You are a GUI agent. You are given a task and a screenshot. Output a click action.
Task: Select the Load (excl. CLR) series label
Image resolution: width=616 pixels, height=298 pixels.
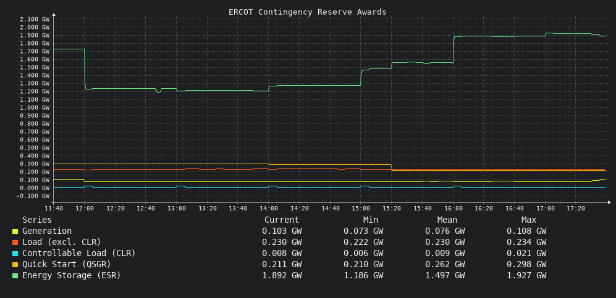point(61,242)
